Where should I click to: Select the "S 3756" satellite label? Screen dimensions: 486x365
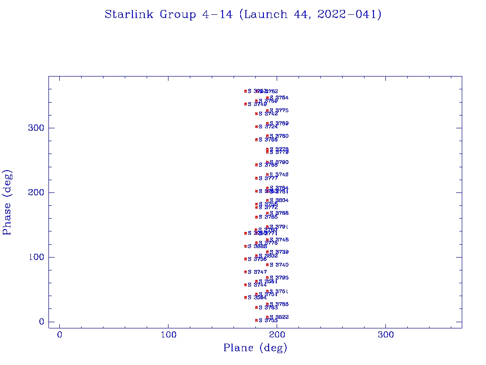[x=257, y=259]
